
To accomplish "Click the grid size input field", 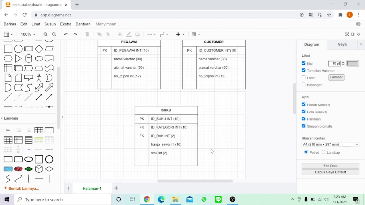I will pyautogui.click(x=334, y=63).
